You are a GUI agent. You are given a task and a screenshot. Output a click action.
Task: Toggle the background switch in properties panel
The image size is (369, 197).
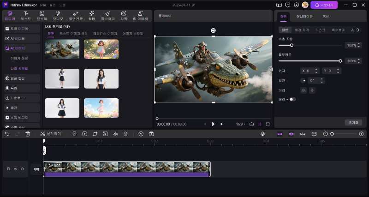pyautogui.click(x=292, y=99)
